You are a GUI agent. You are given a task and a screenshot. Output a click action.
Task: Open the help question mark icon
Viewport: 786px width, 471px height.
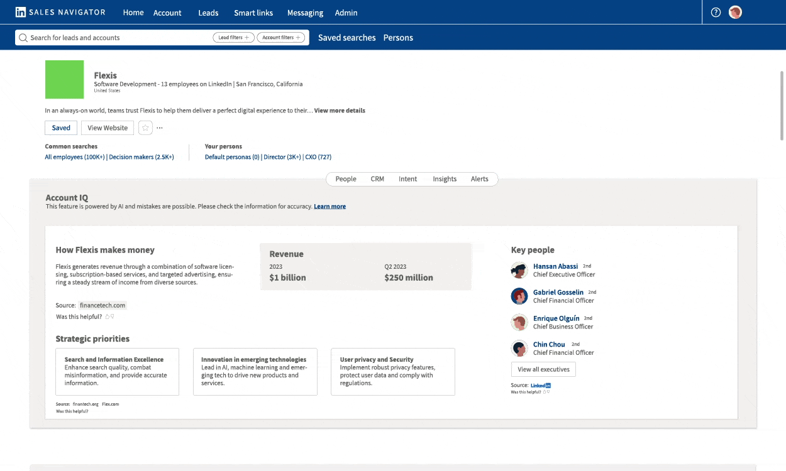716,12
